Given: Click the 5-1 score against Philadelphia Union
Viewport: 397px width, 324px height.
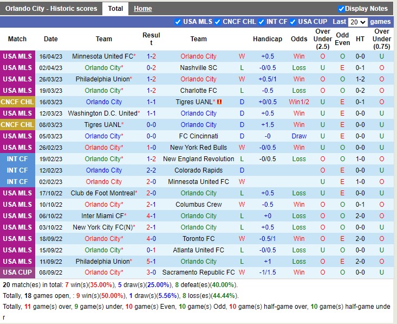Looking at the screenshot, I should tap(151, 262).
